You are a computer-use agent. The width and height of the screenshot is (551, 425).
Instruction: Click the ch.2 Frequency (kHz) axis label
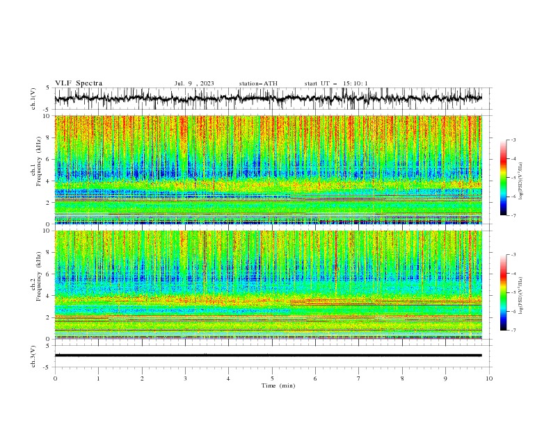[36, 276]
